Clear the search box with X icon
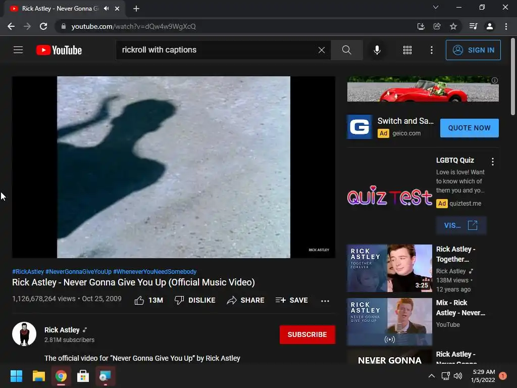The width and height of the screenshot is (517, 388). [x=322, y=50]
